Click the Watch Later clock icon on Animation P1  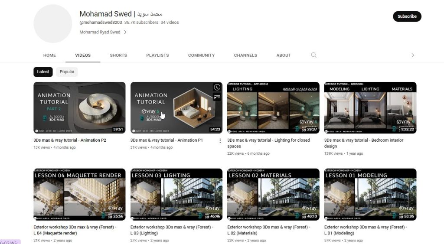coord(217,88)
